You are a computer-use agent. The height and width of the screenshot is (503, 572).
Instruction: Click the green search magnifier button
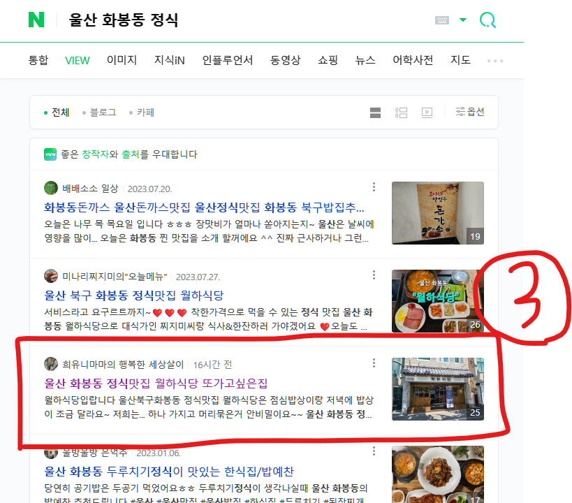pyautogui.click(x=487, y=20)
